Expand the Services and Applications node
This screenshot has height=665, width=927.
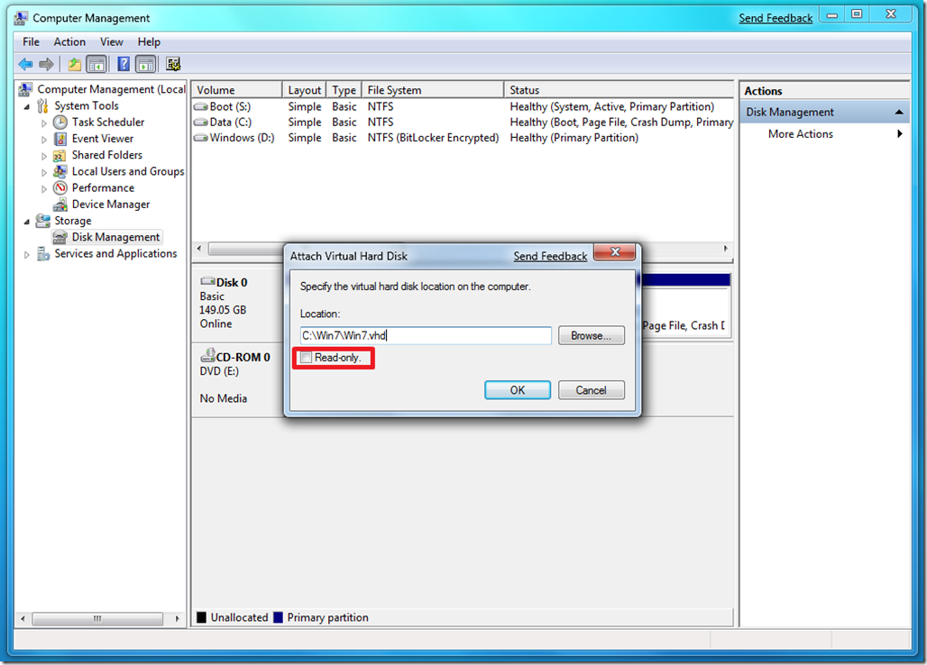point(27,253)
